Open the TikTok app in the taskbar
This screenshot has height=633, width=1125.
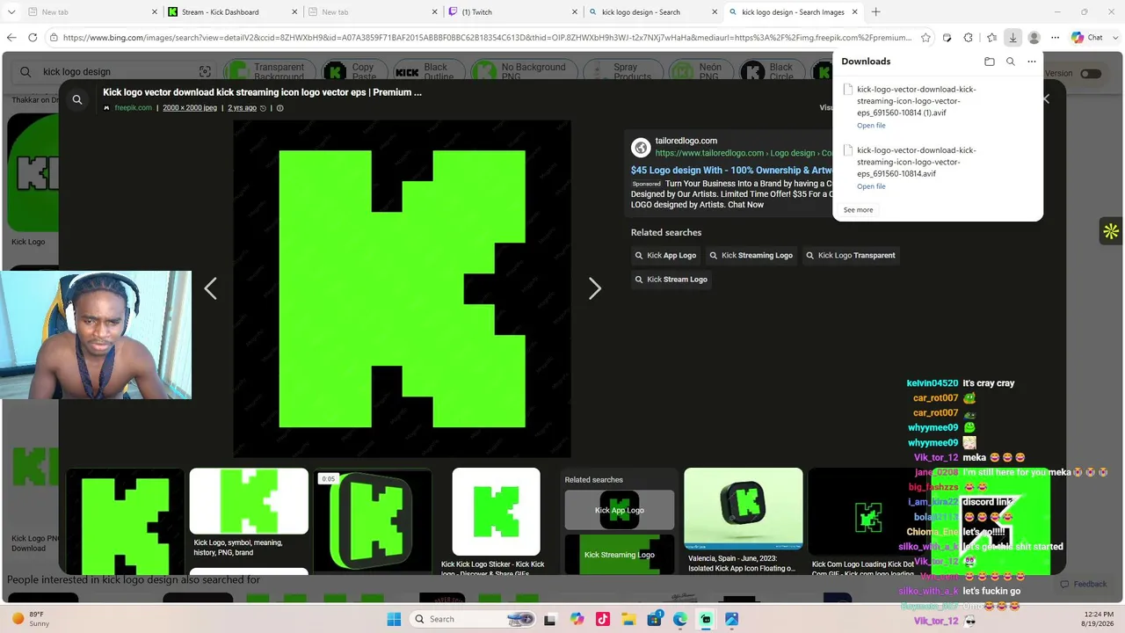pyautogui.click(x=603, y=619)
